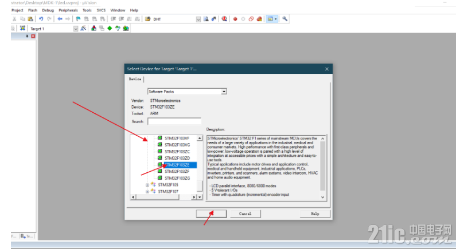Image resolution: width=456 pixels, height=249 pixels.
Task: Select STM32F103ZF in device tree
Action: tap(177, 172)
